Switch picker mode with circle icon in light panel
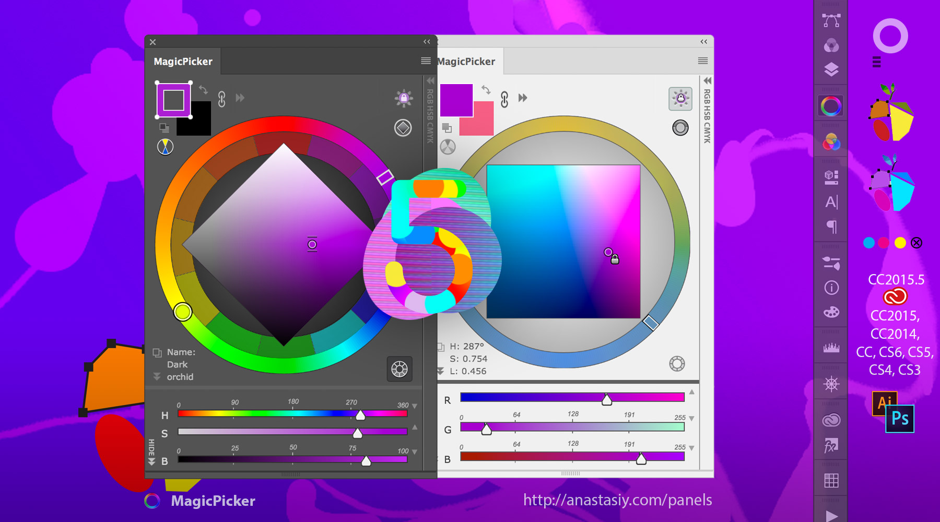The width and height of the screenshot is (940, 522). [680, 127]
